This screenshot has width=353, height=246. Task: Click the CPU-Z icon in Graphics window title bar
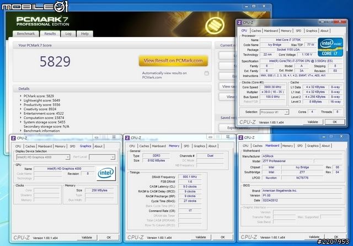[x=13, y=138]
